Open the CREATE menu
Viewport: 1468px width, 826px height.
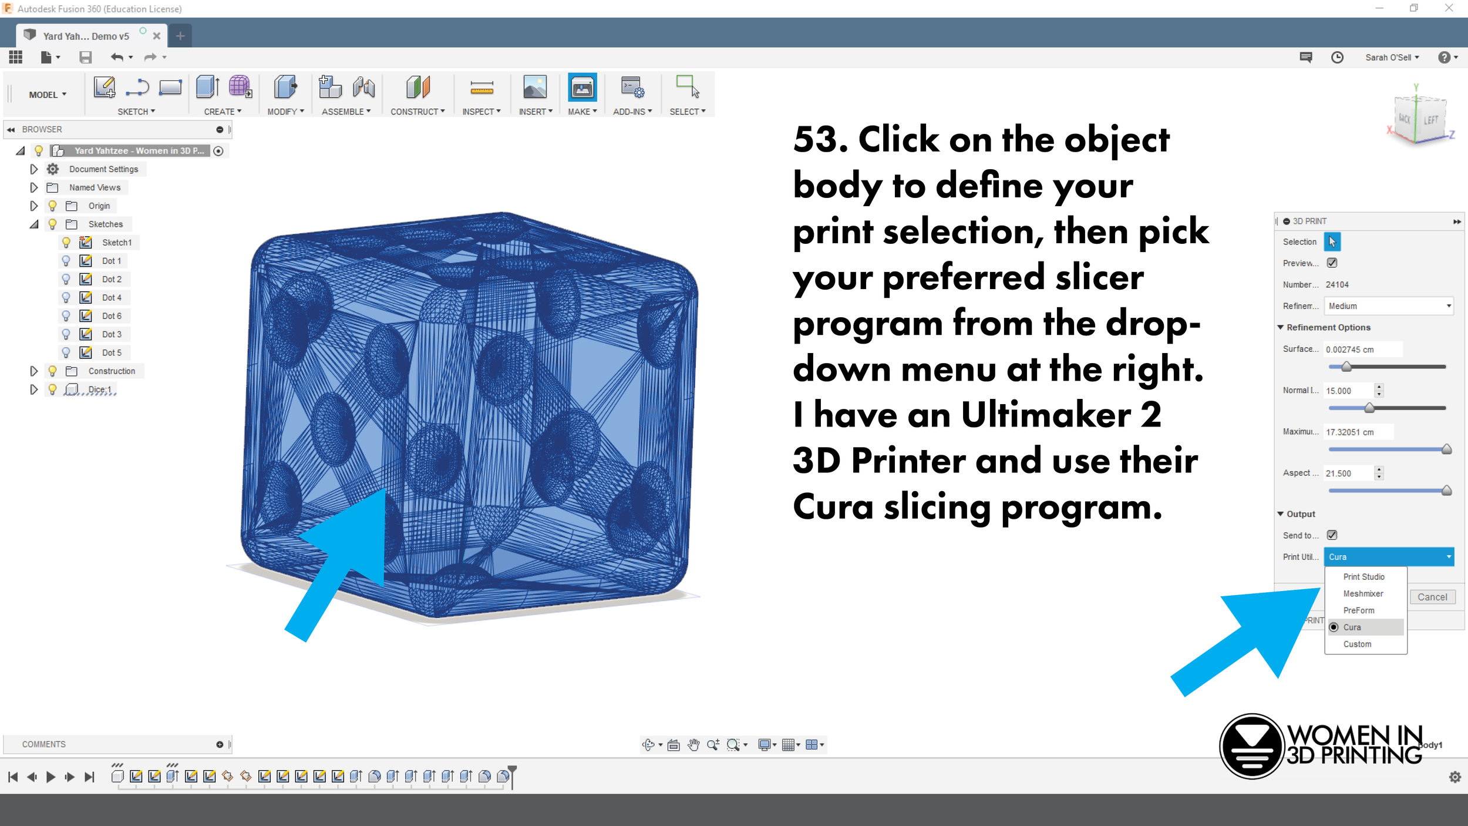(223, 112)
